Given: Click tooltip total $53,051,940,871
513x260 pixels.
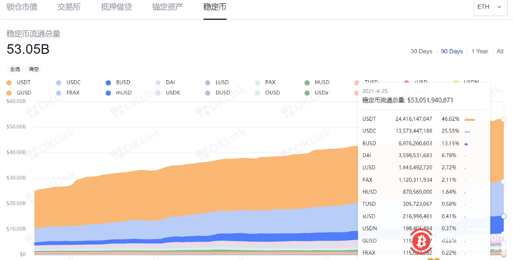Looking at the screenshot, I should click(x=430, y=100).
